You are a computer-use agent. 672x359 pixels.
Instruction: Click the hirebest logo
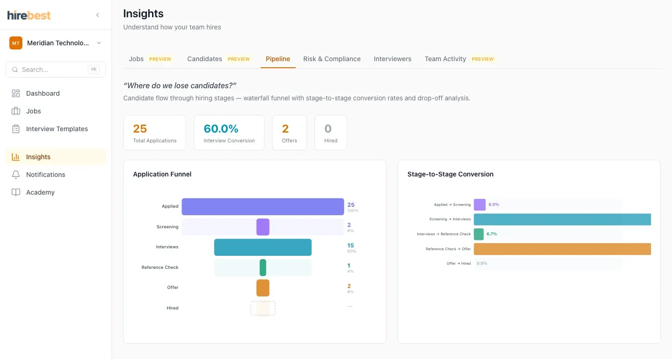[x=29, y=15]
